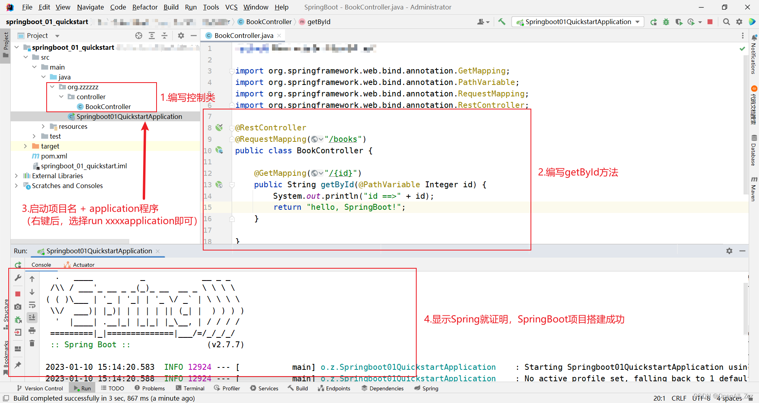Expand Scratches and Consoles node
This screenshot has height=403, width=759.
click(x=16, y=186)
